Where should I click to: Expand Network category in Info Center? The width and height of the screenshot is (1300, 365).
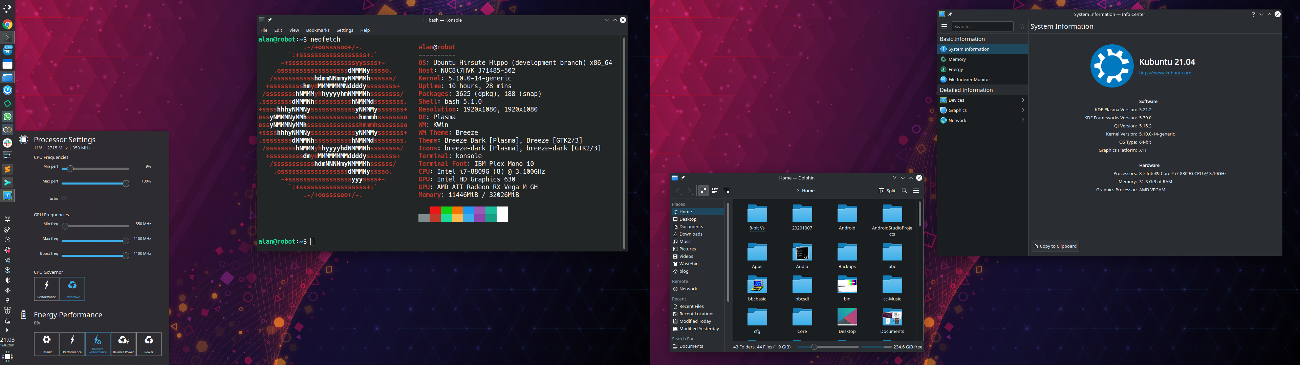[x=982, y=121]
